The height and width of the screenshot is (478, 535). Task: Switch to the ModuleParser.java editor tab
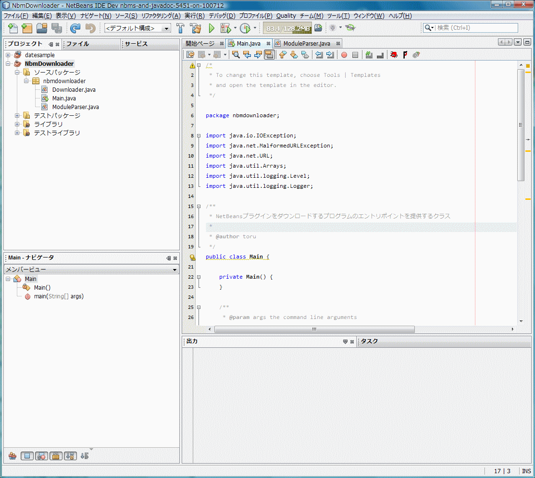307,44
